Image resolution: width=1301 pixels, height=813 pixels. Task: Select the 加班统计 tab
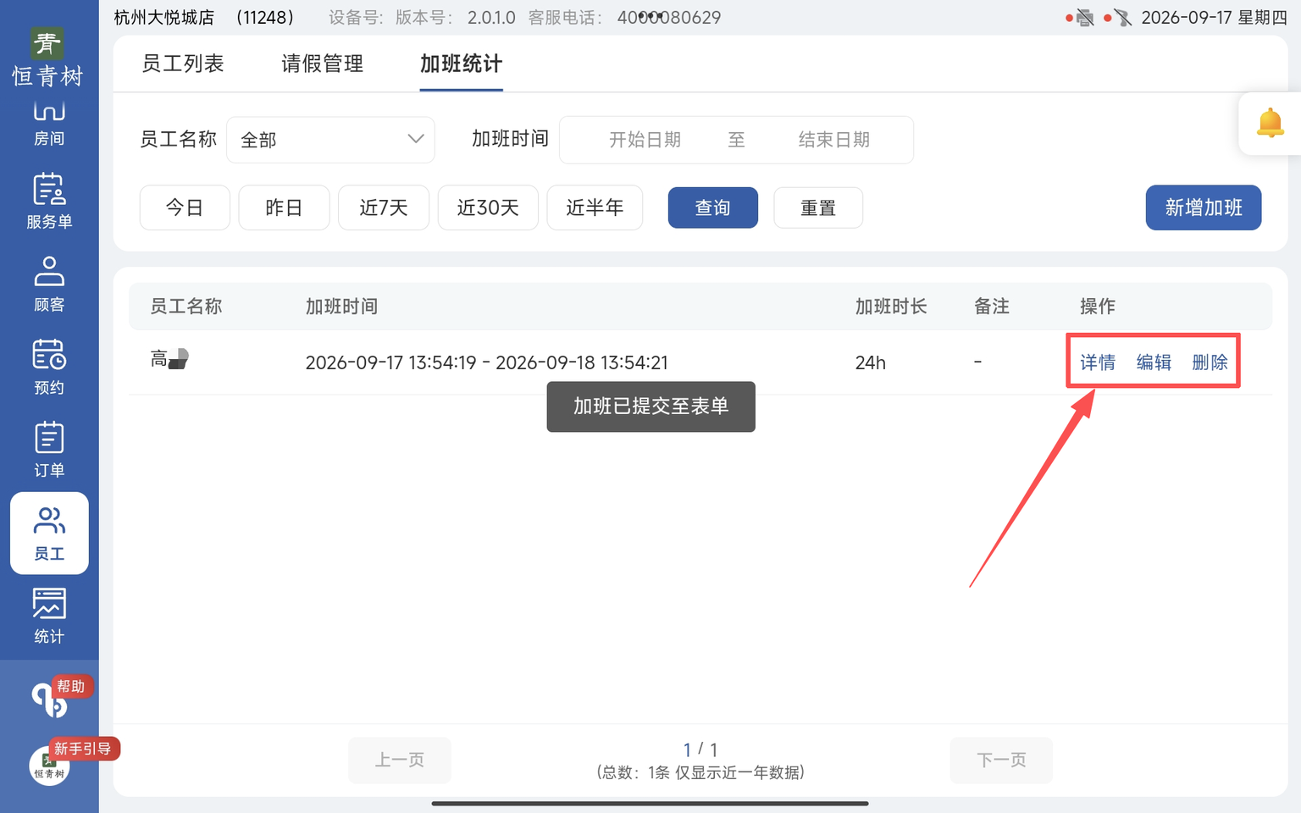coord(462,64)
